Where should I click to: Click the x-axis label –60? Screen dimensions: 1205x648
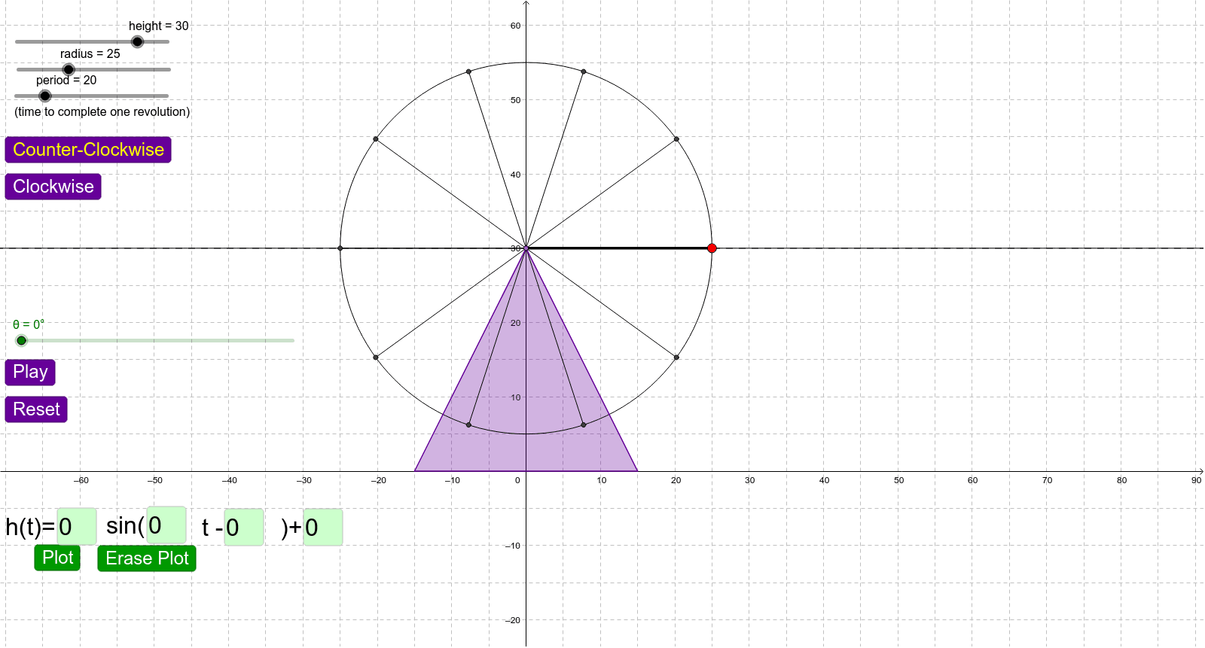point(81,480)
